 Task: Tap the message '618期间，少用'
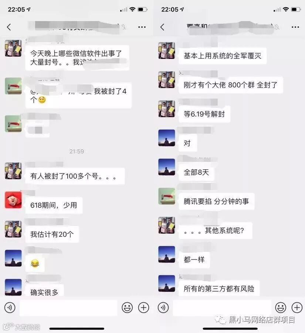click(54, 205)
